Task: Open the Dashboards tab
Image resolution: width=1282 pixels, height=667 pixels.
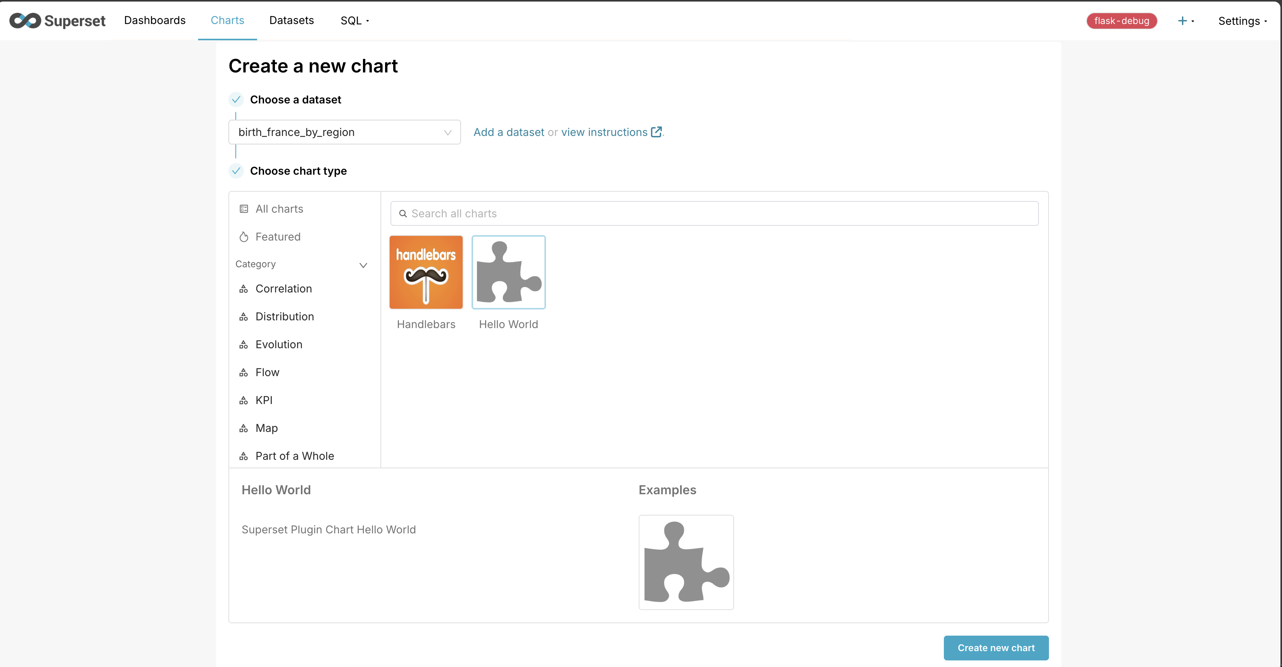Action: click(x=155, y=21)
